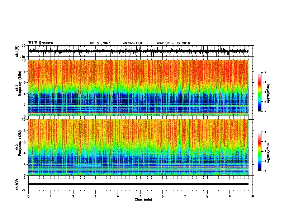Click the "8" tick on ch.1 frequency axis
Viewport: 284px width, 220px height.
[x=25, y=71]
